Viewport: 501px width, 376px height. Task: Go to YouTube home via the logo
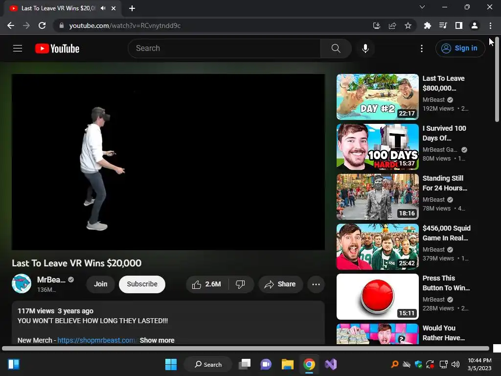(57, 48)
